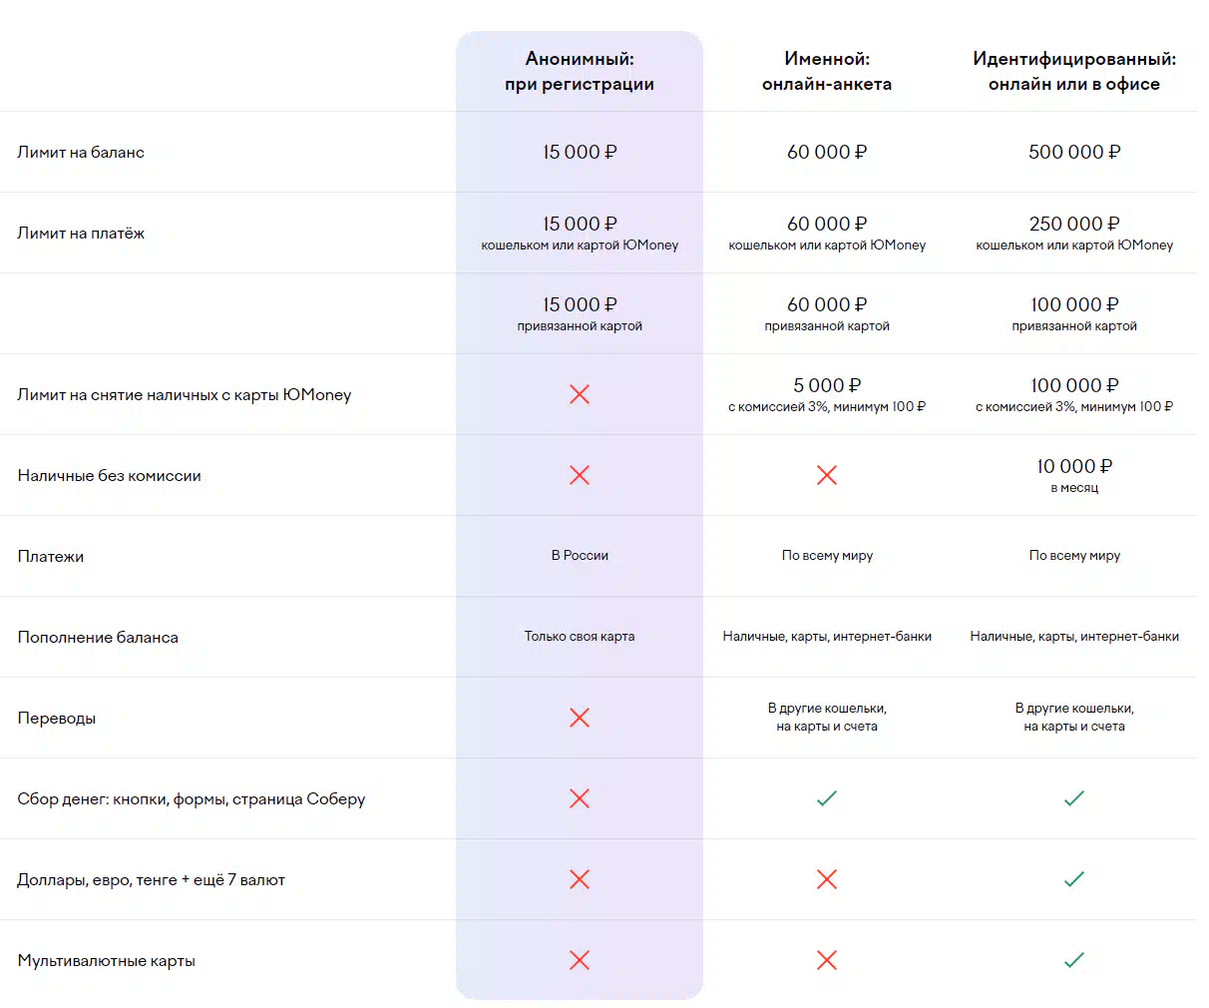Click green check for Named Сбор денег row
This screenshot has width=1209, height=1008.
(827, 798)
